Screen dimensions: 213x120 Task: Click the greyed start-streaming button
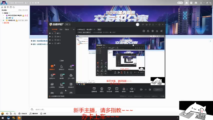point(158,90)
